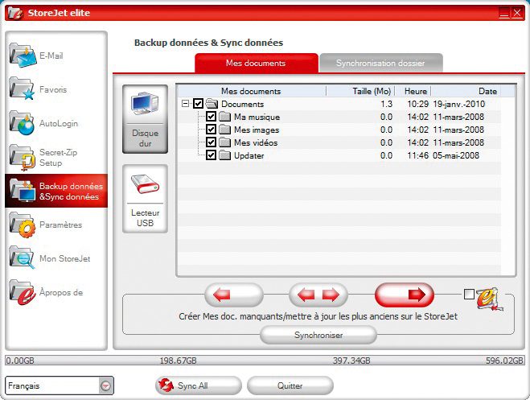Click the Sync All button
This screenshot has width=530, height=400.
pos(198,386)
